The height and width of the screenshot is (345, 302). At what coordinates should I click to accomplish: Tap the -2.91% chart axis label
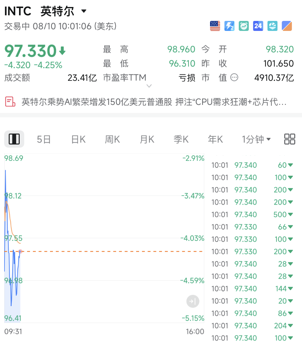point(193,158)
